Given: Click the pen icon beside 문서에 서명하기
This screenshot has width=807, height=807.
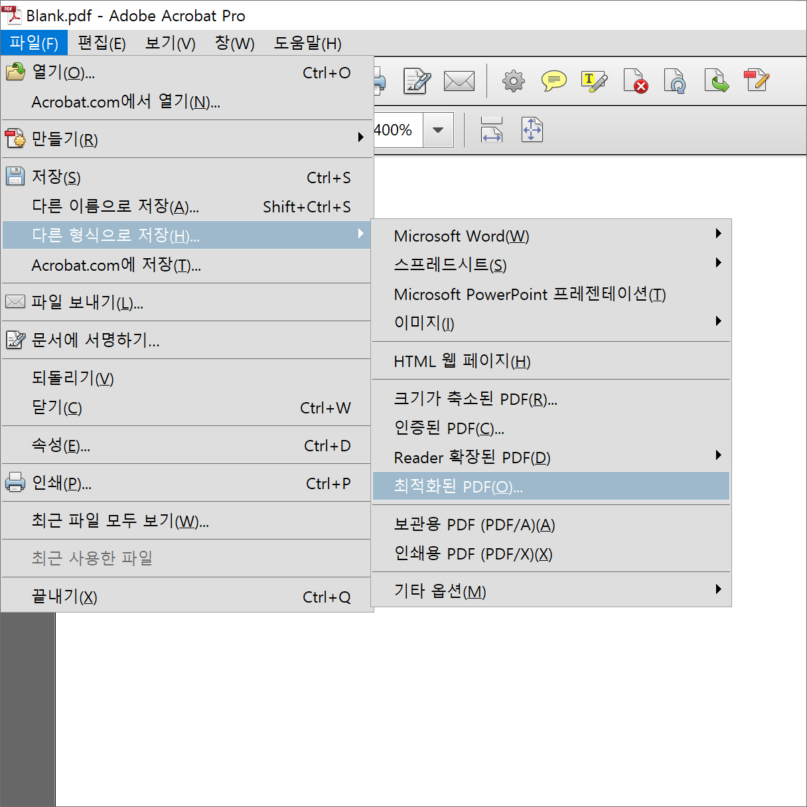Looking at the screenshot, I should (15, 340).
